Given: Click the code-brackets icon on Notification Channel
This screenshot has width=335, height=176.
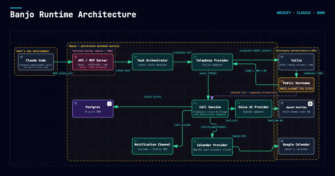Looking at the screenshot, I should 135,141.
